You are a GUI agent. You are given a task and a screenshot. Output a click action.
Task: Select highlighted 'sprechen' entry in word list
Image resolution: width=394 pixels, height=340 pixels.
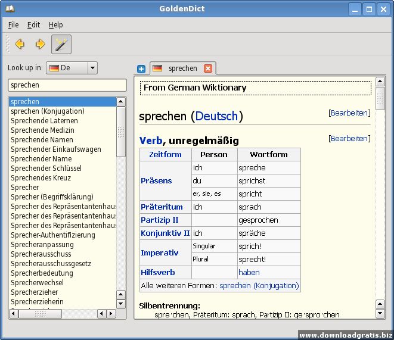pos(63,102)
